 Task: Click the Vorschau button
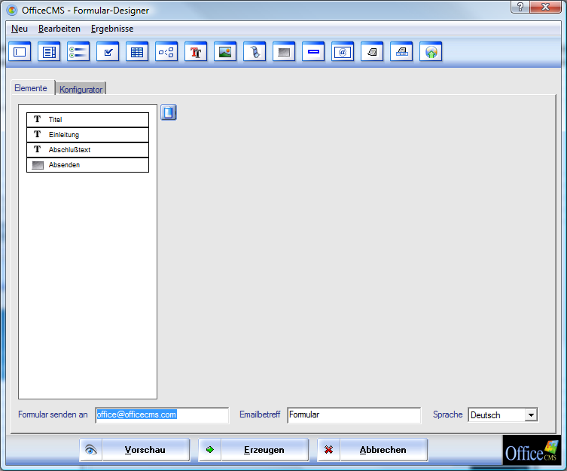pos(145,450)
